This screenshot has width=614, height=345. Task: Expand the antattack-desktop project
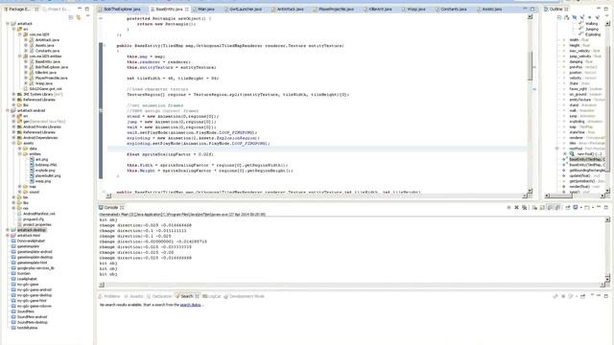pos(8,230)
